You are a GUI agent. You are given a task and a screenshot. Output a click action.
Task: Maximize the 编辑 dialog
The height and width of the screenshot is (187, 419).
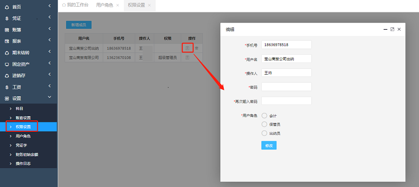click(x=392, y=29)
